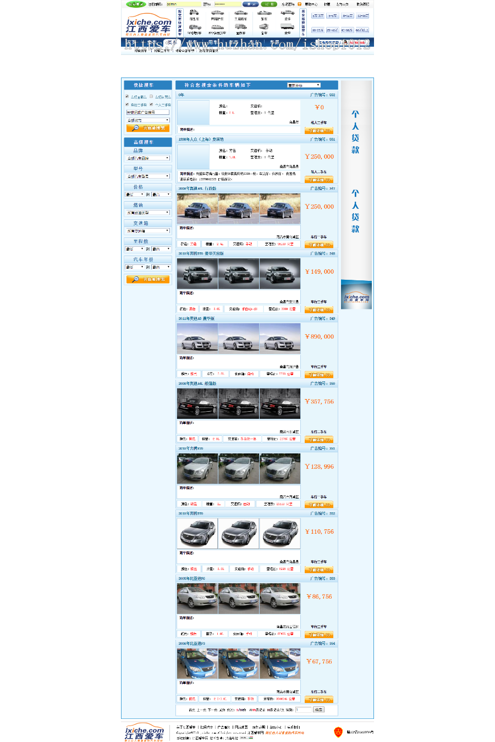Open 联系我们 in the top bar

[x=363, y=4]
